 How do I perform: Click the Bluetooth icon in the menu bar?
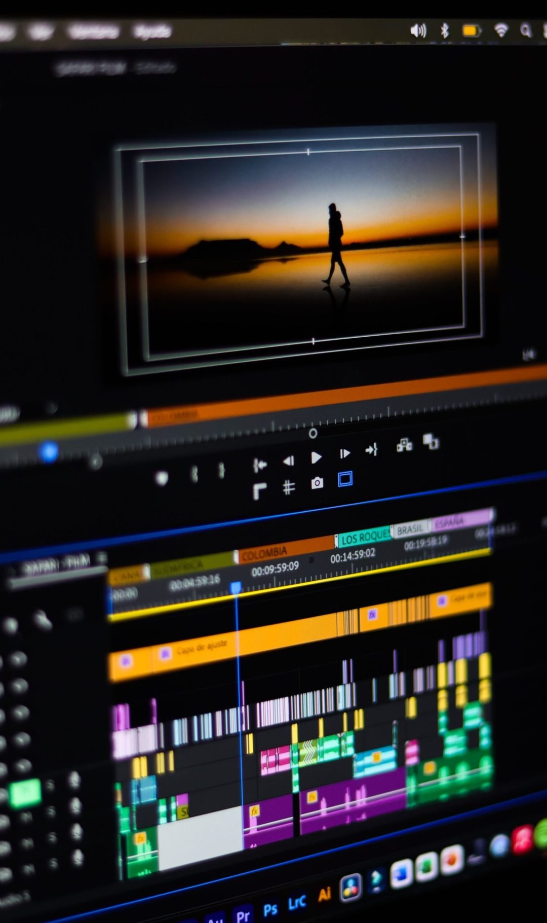coord(445,31)
